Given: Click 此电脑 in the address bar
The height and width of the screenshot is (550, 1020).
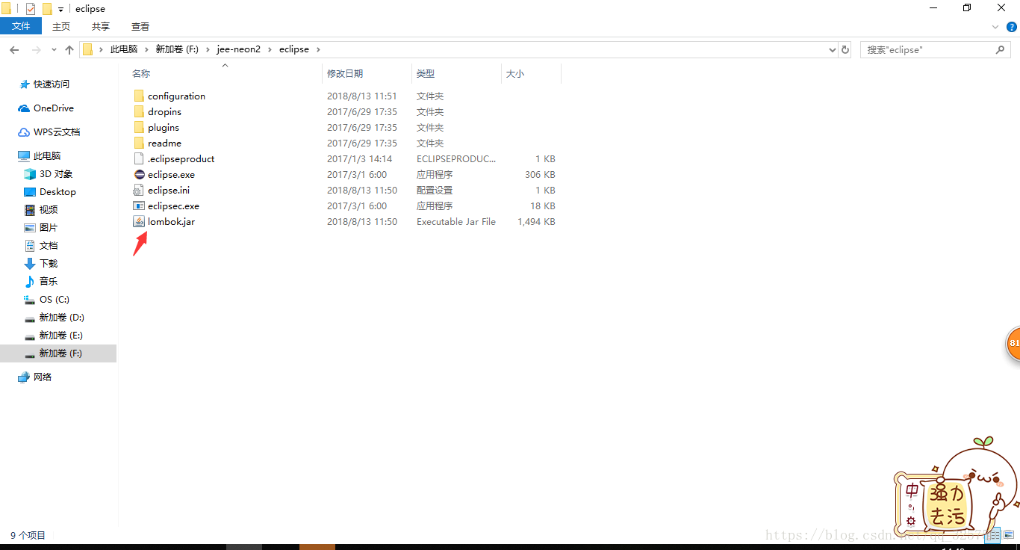Looking at the screenshot, I should coord(124,49).
